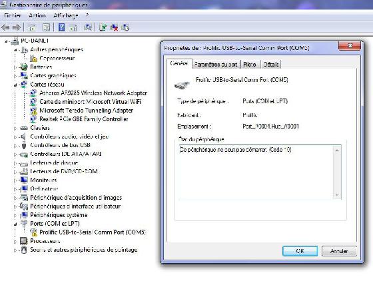
Task: Click the Annuler button
Action: pyautogui.click(x=339, y=251)
